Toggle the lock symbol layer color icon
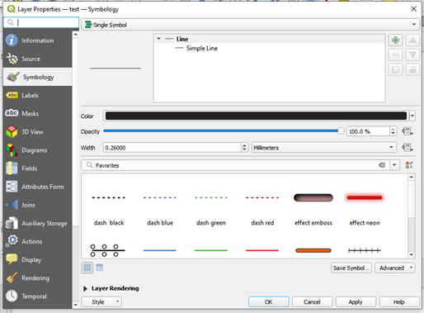 click(x=412, y=69)
